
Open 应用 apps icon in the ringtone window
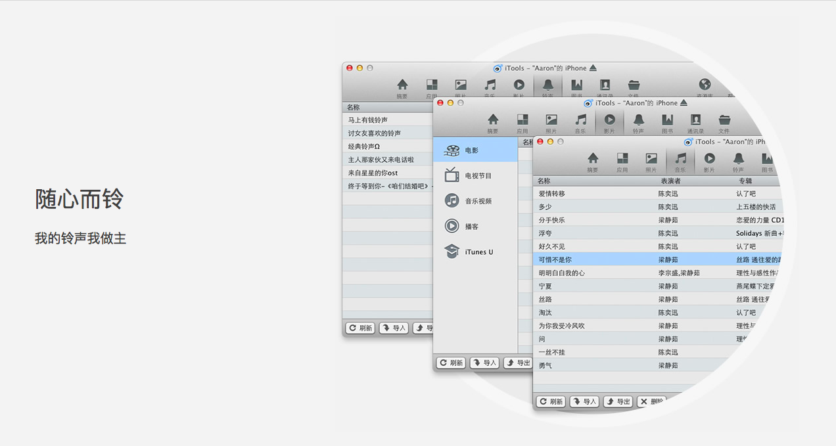click(x=432, y=85)
